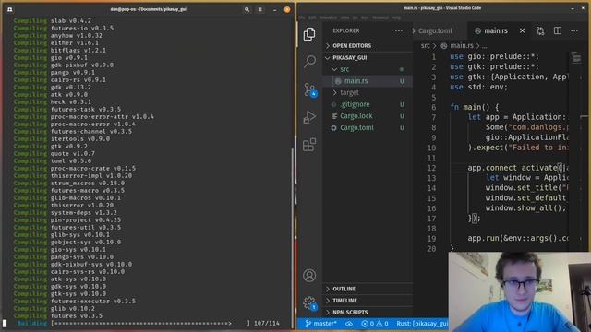The image size is (591, 332).
Task: Close the main.rs editor tab
Action: [522, 30]
